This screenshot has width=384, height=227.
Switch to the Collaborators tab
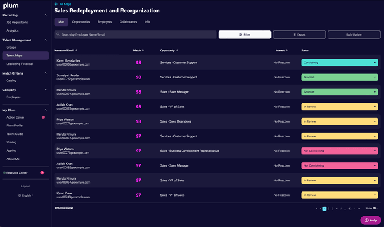coord(128,22)
